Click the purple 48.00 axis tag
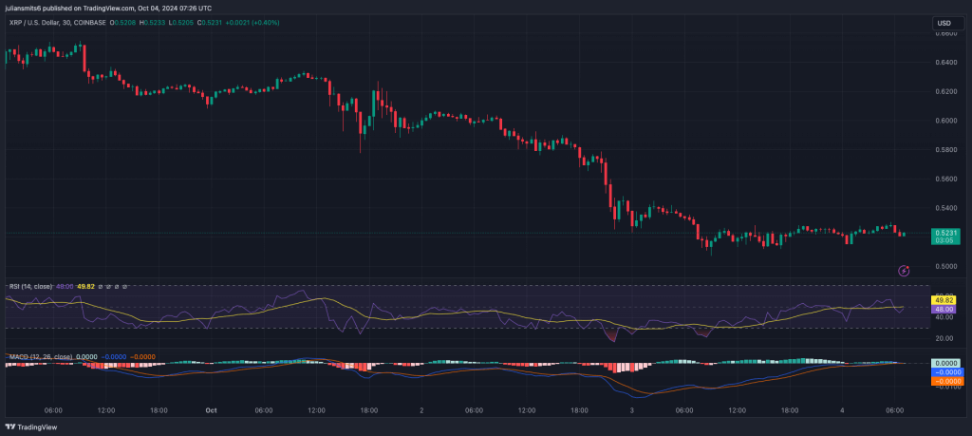Screen dimensions: 972x436 coord(944,308)
